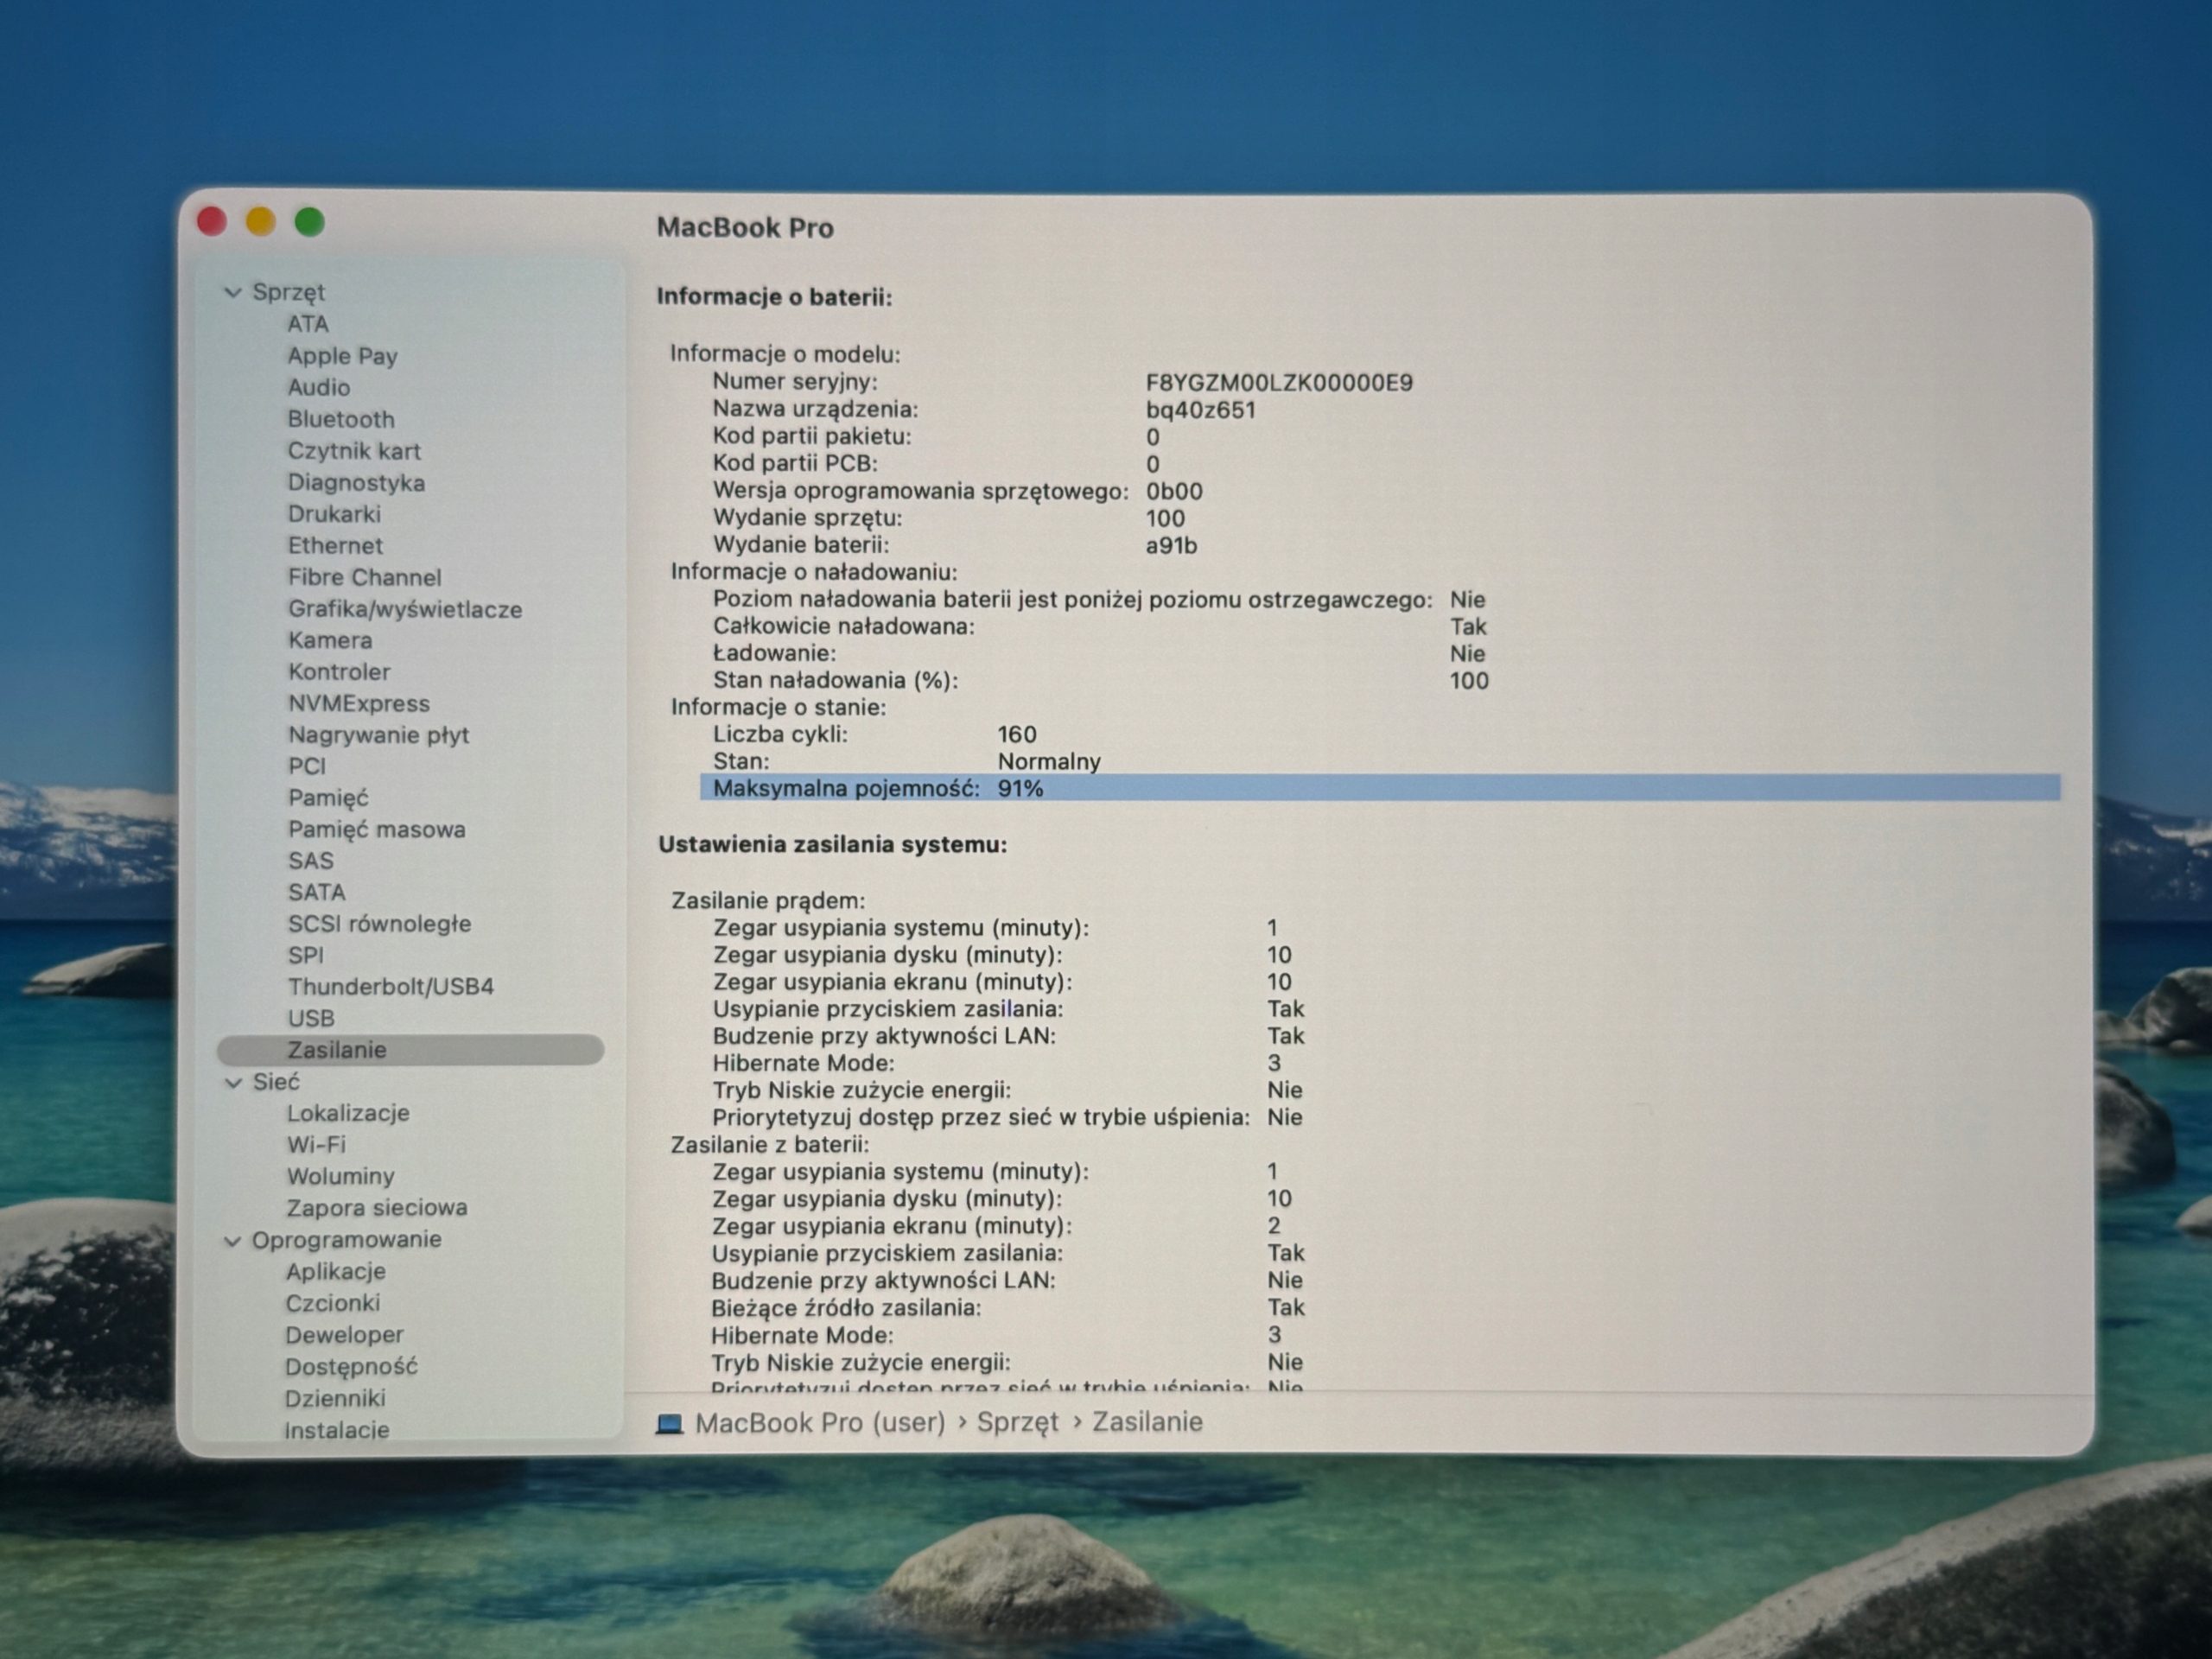Screen dimensions: 2212x1659
Task: Select Pamięć masowa in the sidebar
Action: (x=377, y=829)
